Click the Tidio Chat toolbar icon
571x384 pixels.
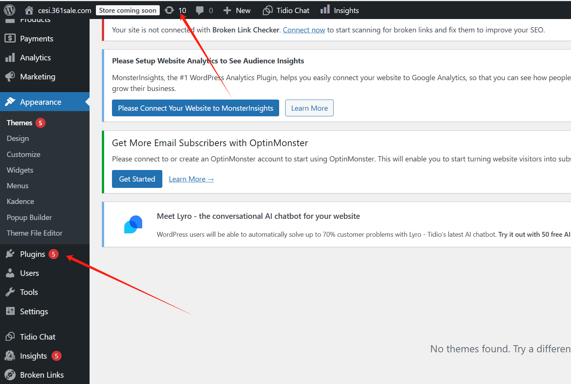pos(268,10)
